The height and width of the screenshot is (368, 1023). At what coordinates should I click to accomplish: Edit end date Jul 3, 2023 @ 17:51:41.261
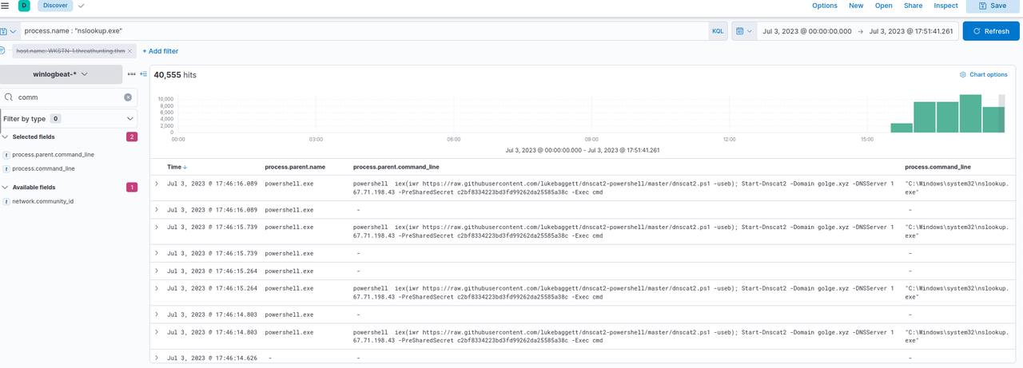pyautogui.click(x=910, y=31)
